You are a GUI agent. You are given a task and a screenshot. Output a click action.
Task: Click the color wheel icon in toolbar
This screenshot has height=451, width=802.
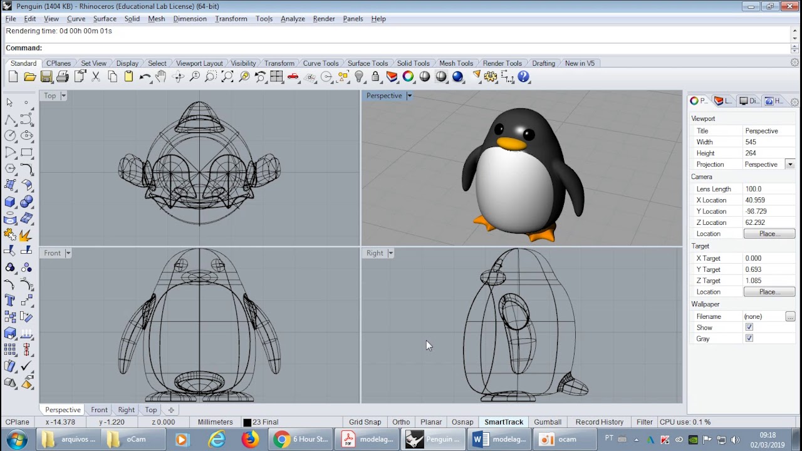[408, 76]
